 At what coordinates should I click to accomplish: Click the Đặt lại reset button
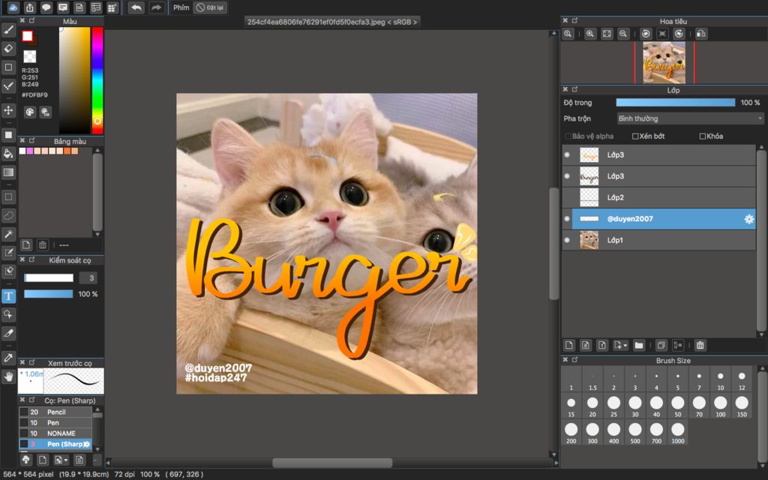click(210, 7)
